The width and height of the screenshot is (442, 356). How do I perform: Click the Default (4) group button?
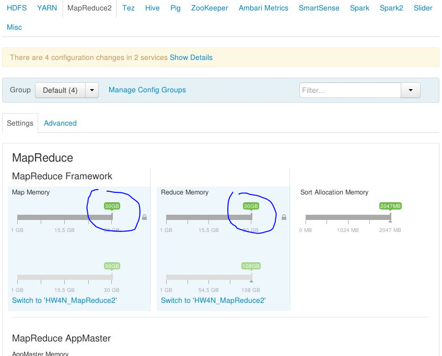point(60,90)
